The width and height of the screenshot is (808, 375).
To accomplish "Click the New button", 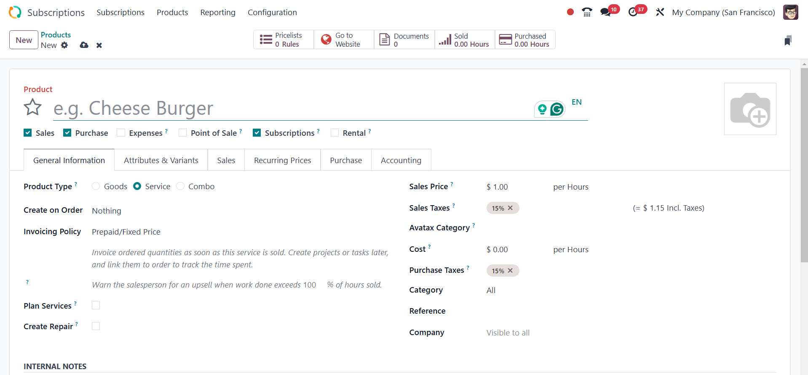I will click(24, 40).
